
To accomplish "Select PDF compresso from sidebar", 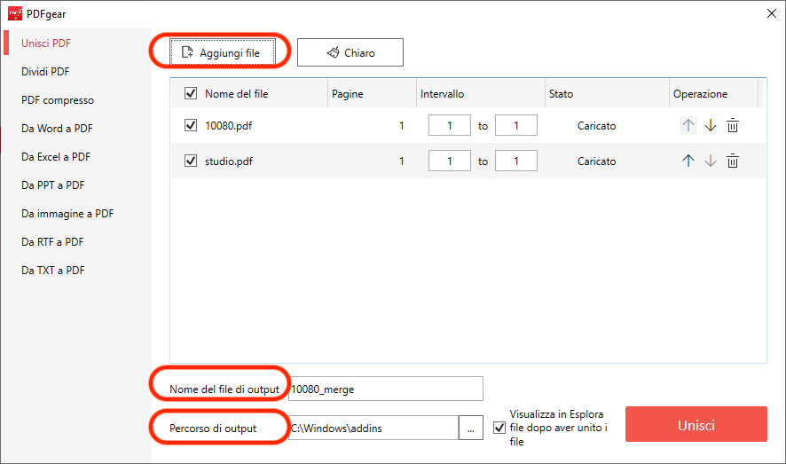I will tap(57, 100).
